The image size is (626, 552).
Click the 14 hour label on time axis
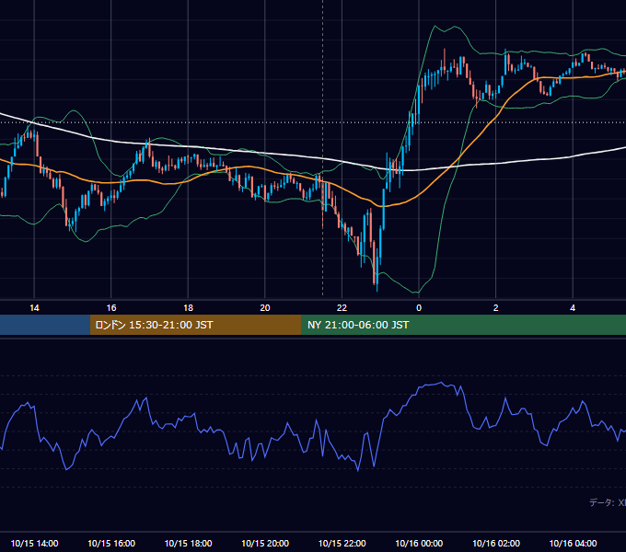[x=34, y=308]
